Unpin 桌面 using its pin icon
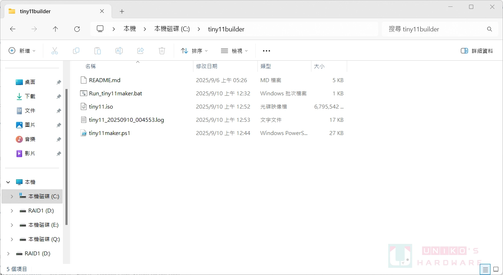Screen dimensions: 503x275 [59, 82]
